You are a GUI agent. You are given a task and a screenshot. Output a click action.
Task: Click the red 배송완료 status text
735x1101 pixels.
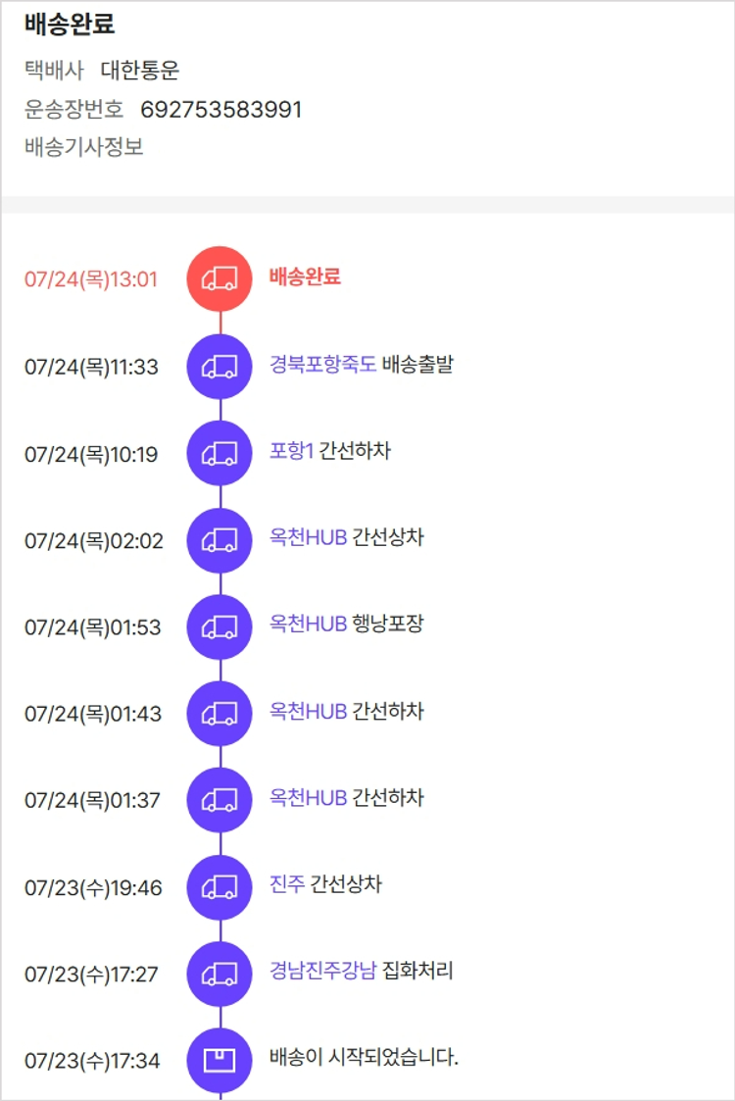tap(305, 276)
